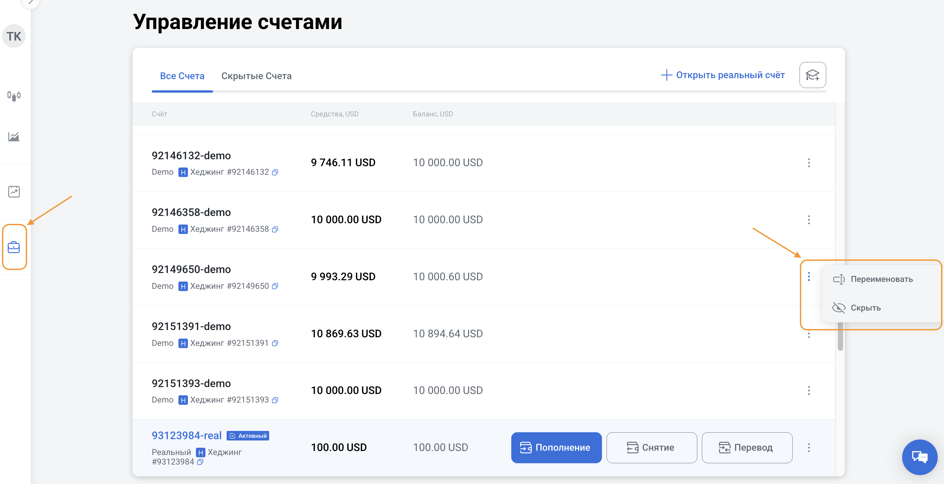
Task: Copy account number #92146132
Action: [275, 172]
